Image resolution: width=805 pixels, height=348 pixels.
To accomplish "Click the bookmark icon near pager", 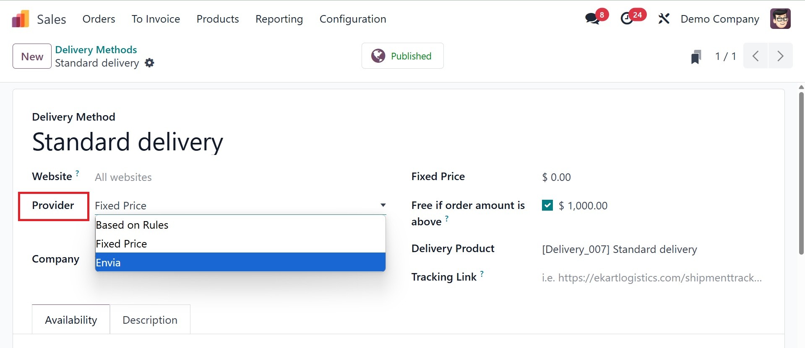I will click(x=696, y=57).
